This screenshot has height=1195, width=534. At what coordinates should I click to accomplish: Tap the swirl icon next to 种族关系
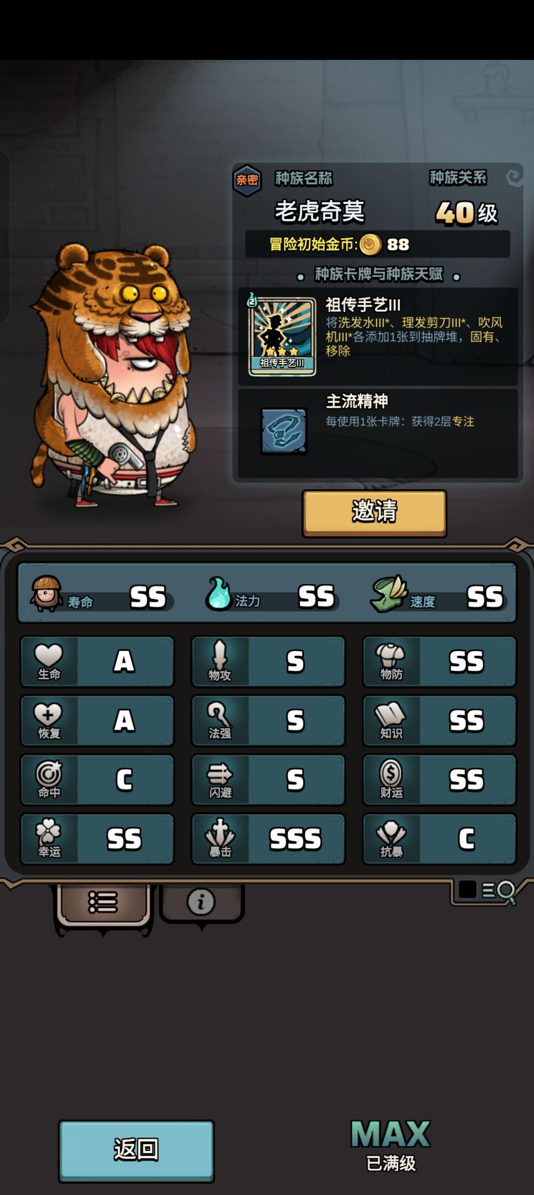(x=514, y=178)
